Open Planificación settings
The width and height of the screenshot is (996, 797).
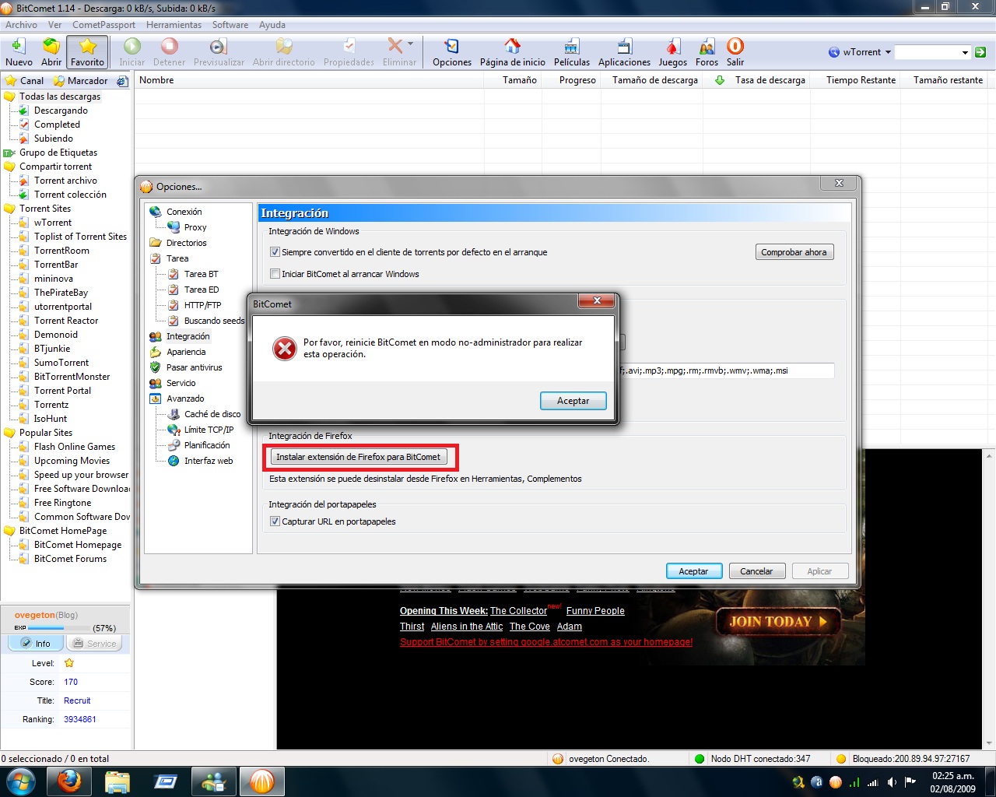point(207,445)
